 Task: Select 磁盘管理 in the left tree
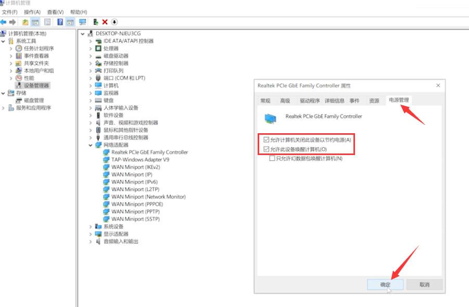pyautogui.click(x=34, y=100)
